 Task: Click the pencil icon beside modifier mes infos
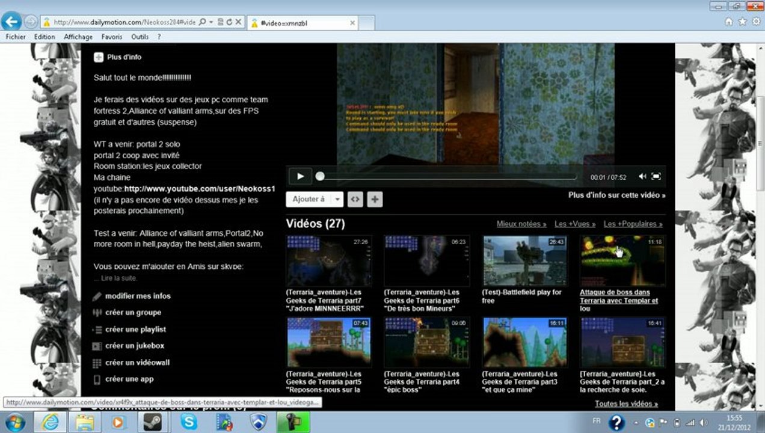click(x=97, y=296)
